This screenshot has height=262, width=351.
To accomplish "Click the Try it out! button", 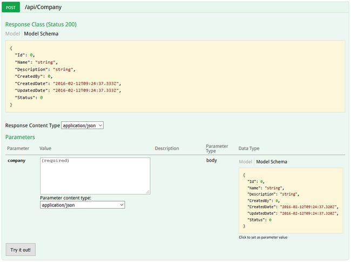I will (21, 250).
